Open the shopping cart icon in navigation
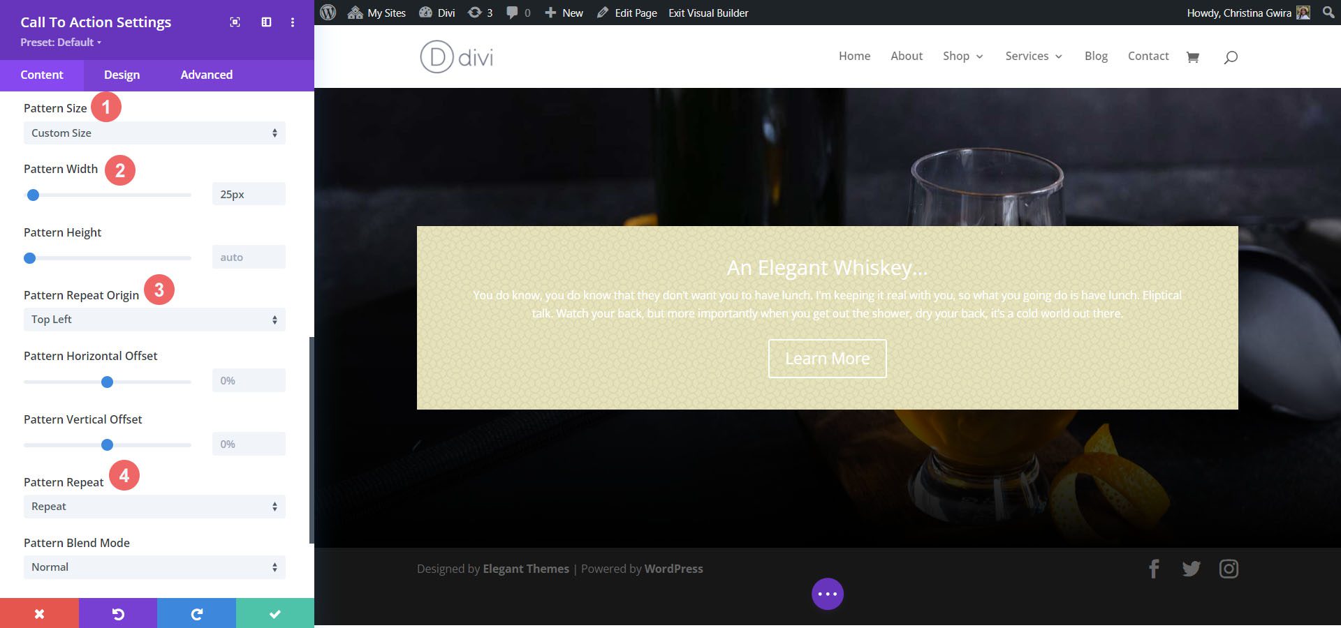The image size is (1341, 628). (x=1192, y=57)
